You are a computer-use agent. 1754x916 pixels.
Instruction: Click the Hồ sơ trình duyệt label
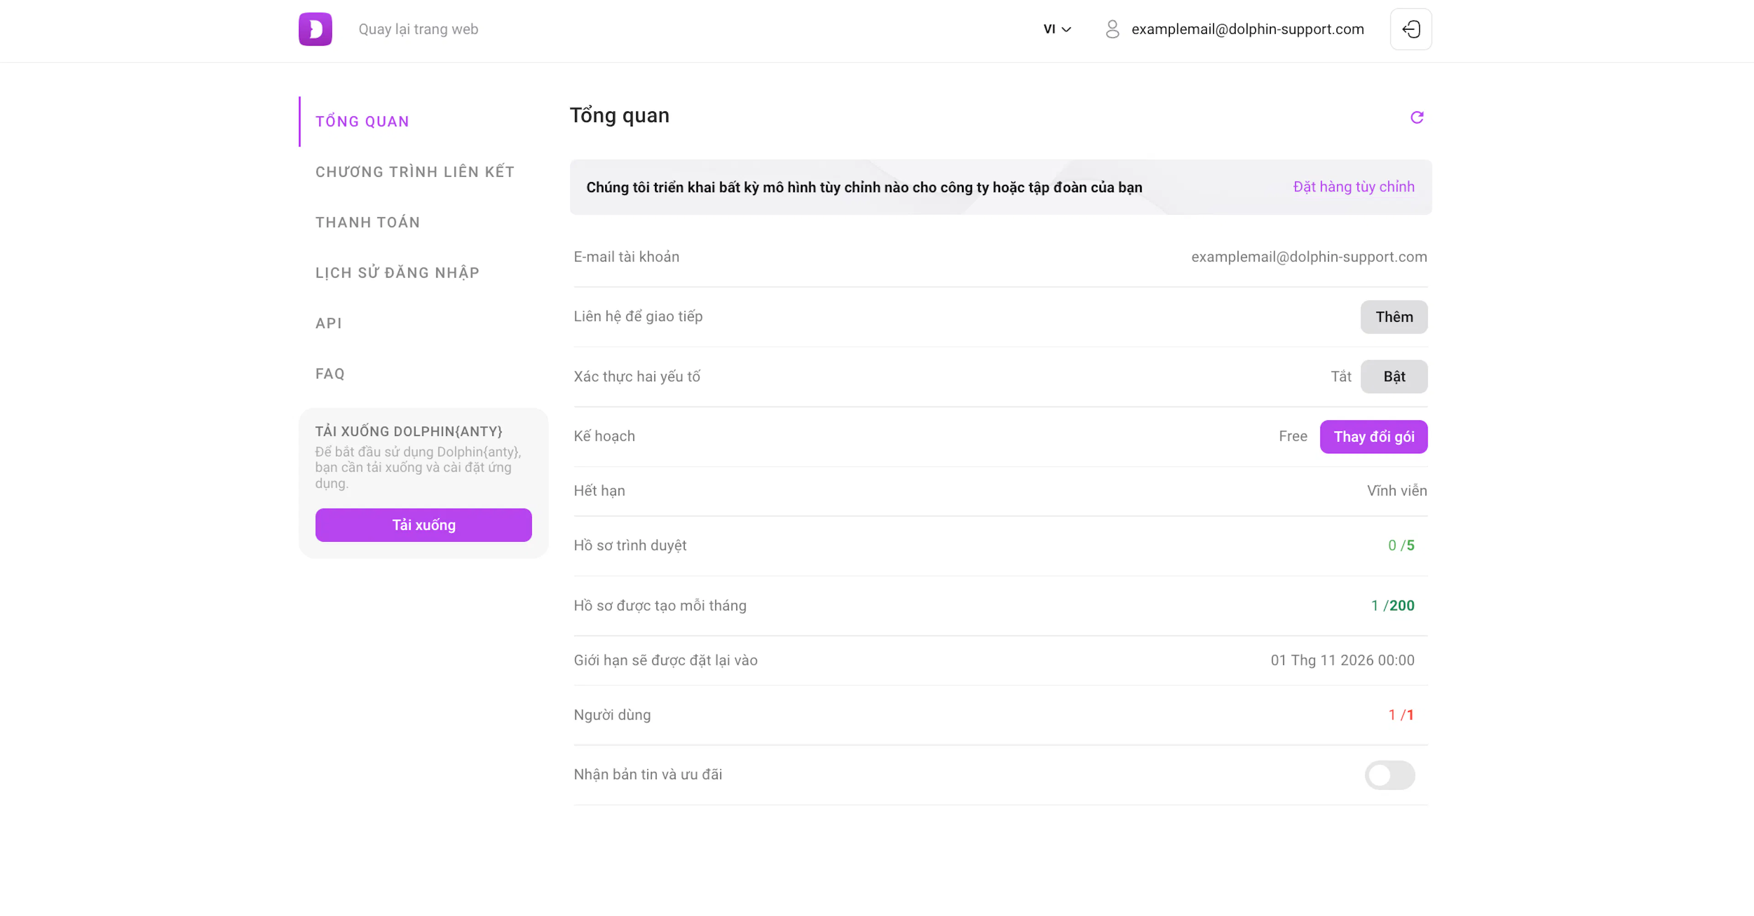click(x=630, y=546)
